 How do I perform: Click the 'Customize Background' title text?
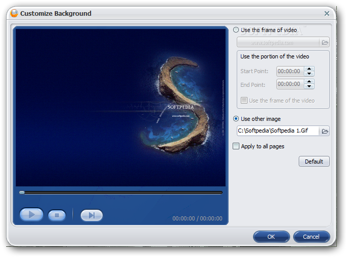[x=56, y=14]
